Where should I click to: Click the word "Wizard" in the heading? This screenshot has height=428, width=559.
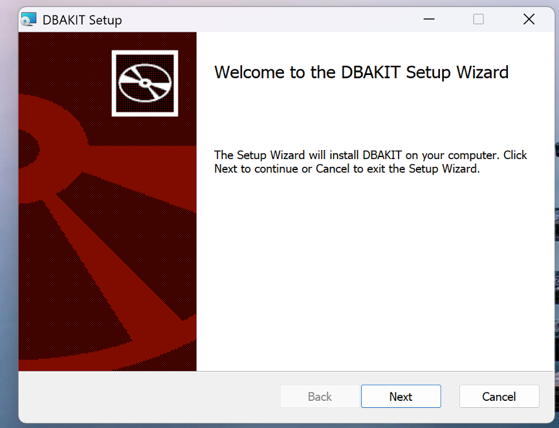[483, 72]
